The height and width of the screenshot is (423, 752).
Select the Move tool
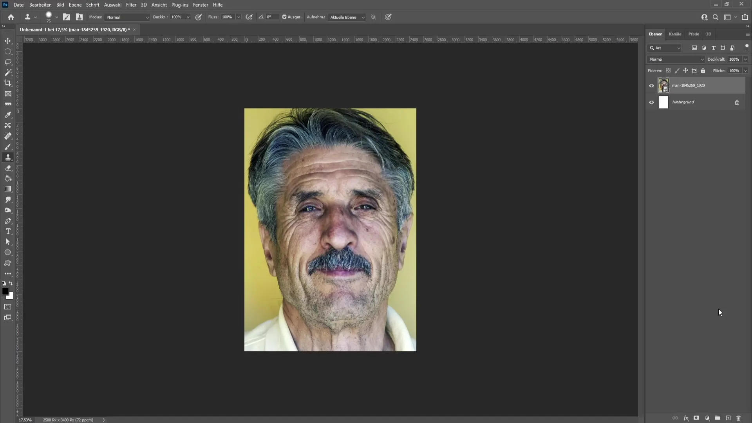coord(8,40)
